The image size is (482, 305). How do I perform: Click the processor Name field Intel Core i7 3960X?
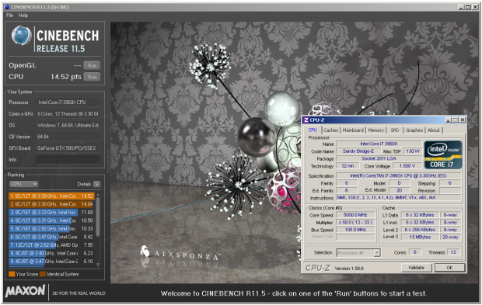pos(379,144)
